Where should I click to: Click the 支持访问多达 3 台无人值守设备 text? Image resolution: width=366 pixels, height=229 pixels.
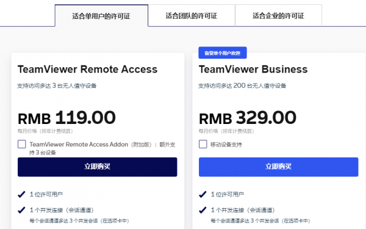coord(57,85)
